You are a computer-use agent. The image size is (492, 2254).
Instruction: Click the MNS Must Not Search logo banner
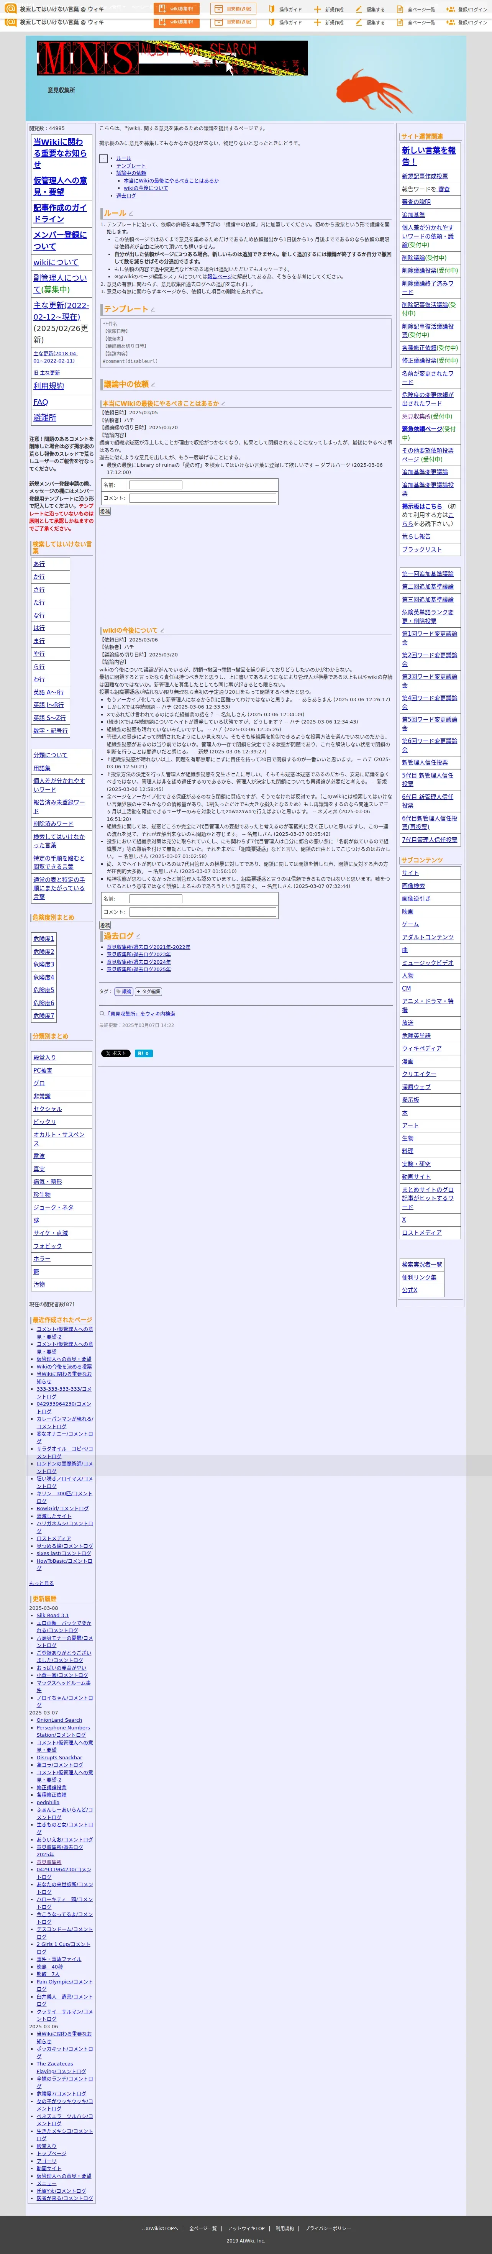click(172, 59)
